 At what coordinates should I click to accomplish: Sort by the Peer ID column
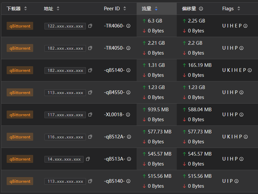(x=125, y=9)
